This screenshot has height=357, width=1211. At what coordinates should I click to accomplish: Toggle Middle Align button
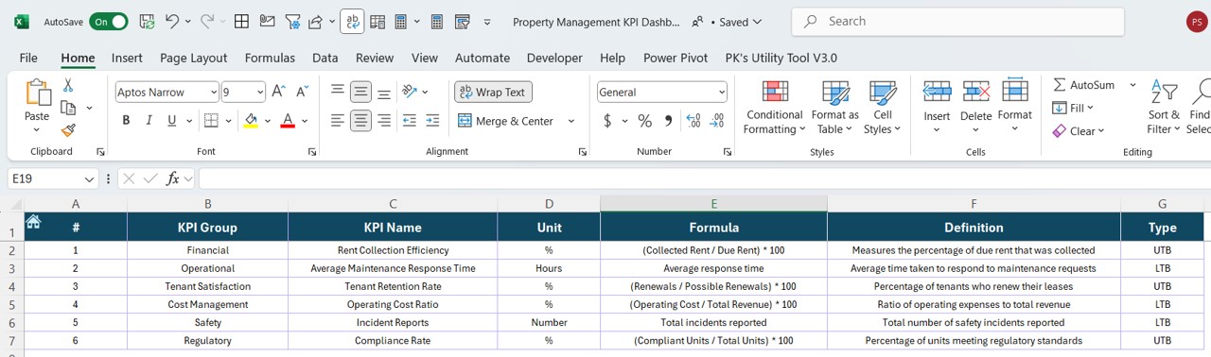pos(360,92)
